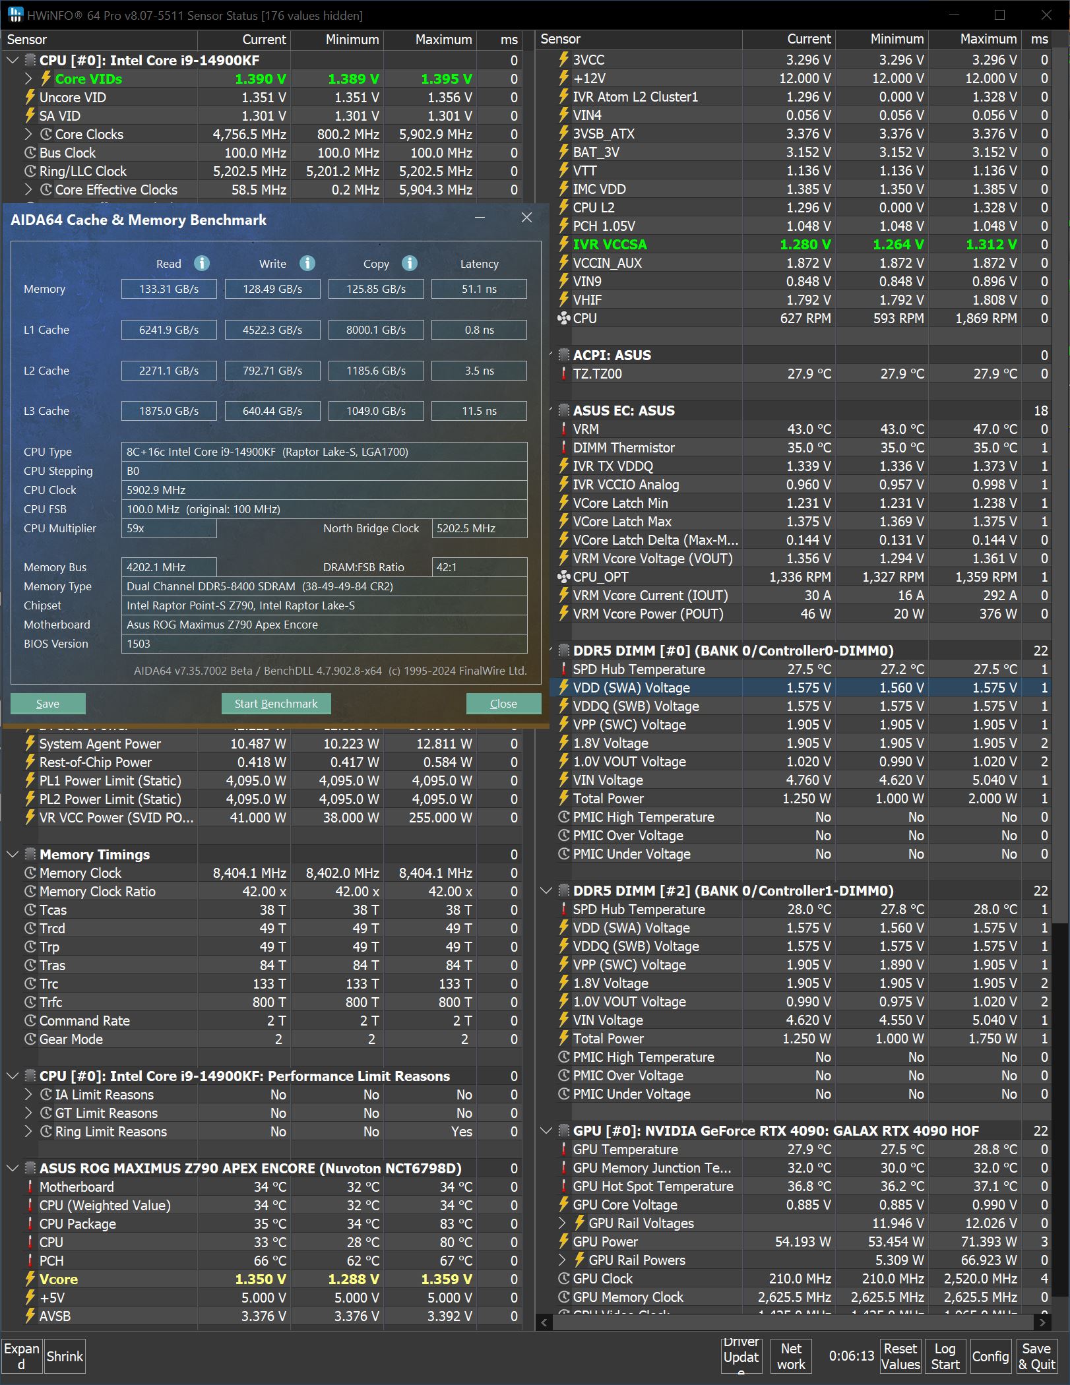
Task: Expand Core Effective Clocks row
Action: click(28, 189)
